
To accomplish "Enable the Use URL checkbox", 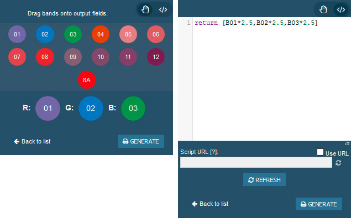I will click(x=320, y=152).
